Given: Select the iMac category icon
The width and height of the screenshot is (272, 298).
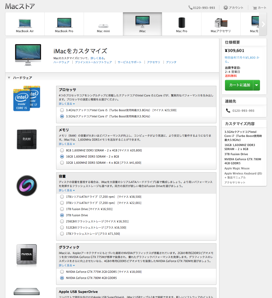Looking at the screenshot, I should click(x=142, y=22).
